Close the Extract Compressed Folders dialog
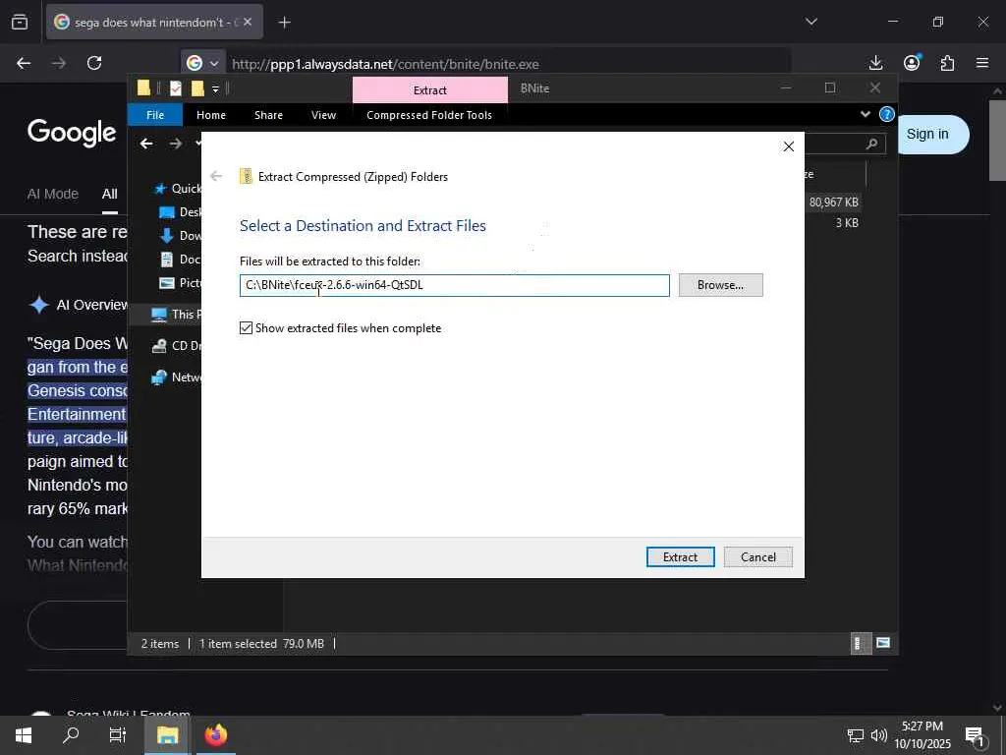The width and height of the screenshot is (1006, 755). point(789,146)
